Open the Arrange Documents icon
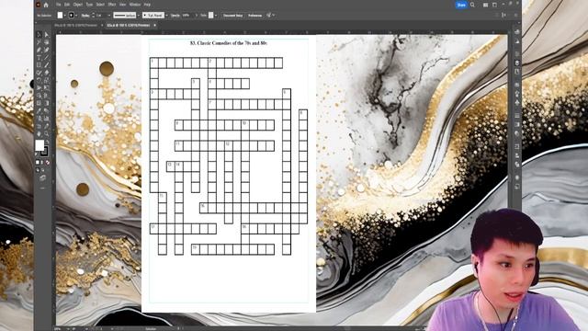The image size is (588, 331). pos(485,5)
